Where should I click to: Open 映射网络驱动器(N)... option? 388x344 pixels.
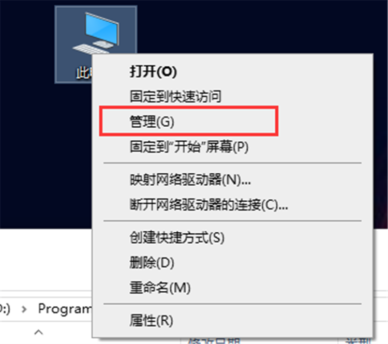(190, 180)
